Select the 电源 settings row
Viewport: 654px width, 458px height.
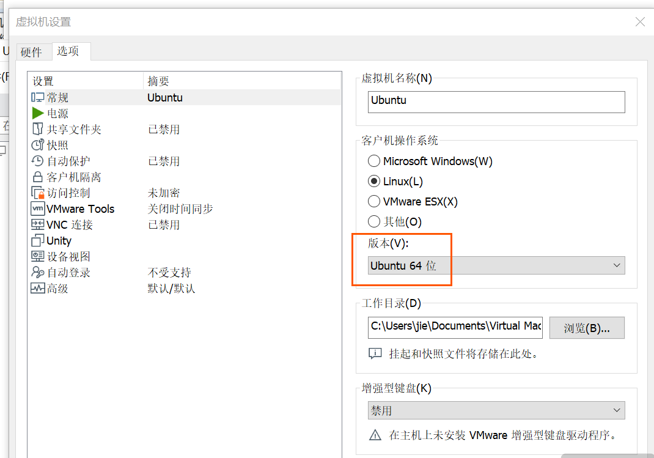click(185, 114)
